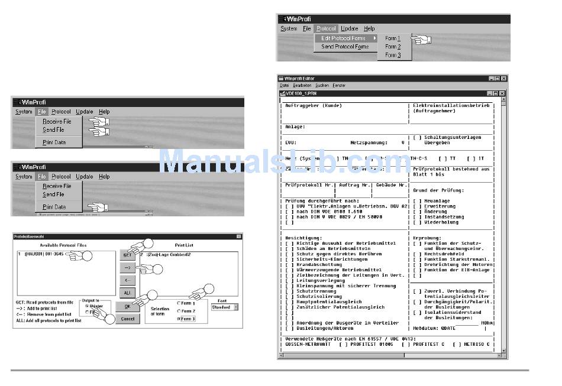Open the Font dropdown showing Standard
This screenshot has height=386, width=562.
click(x=236, y=307)
